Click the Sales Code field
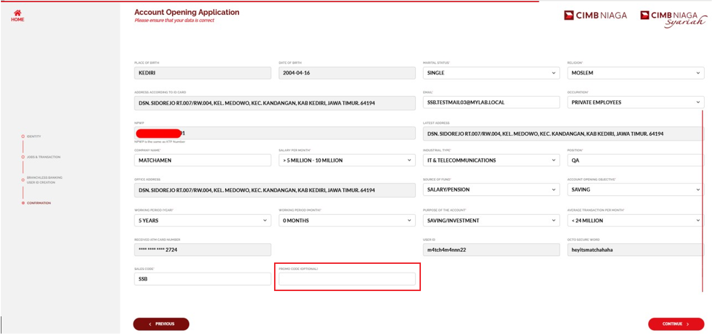The width and height of the screenshot is (714, 334). 202,279
